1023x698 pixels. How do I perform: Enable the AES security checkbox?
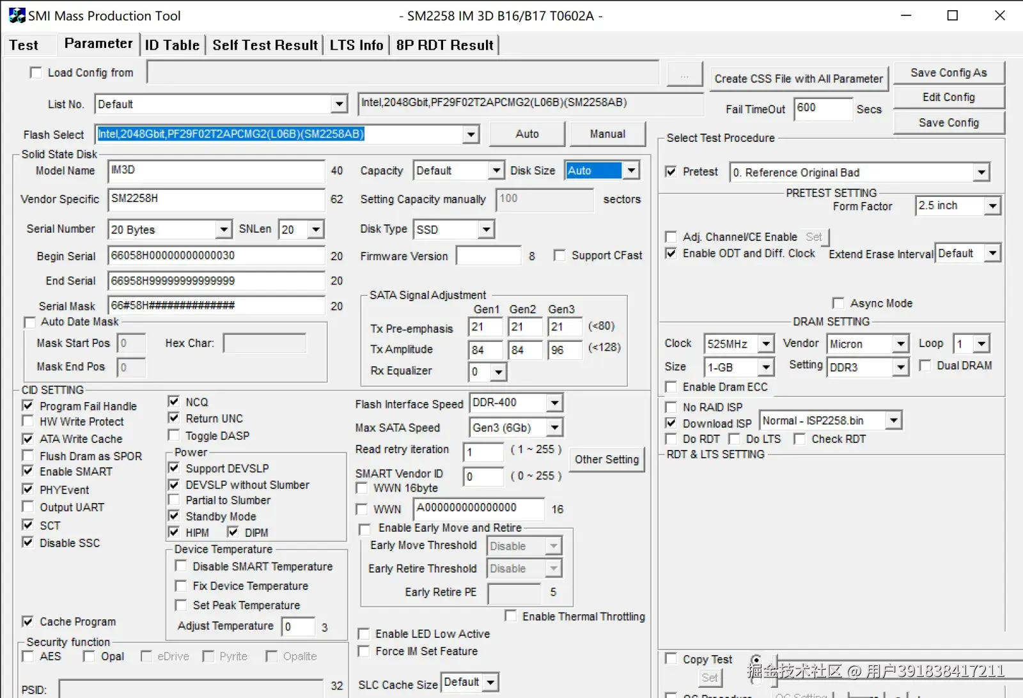(27, 656)
